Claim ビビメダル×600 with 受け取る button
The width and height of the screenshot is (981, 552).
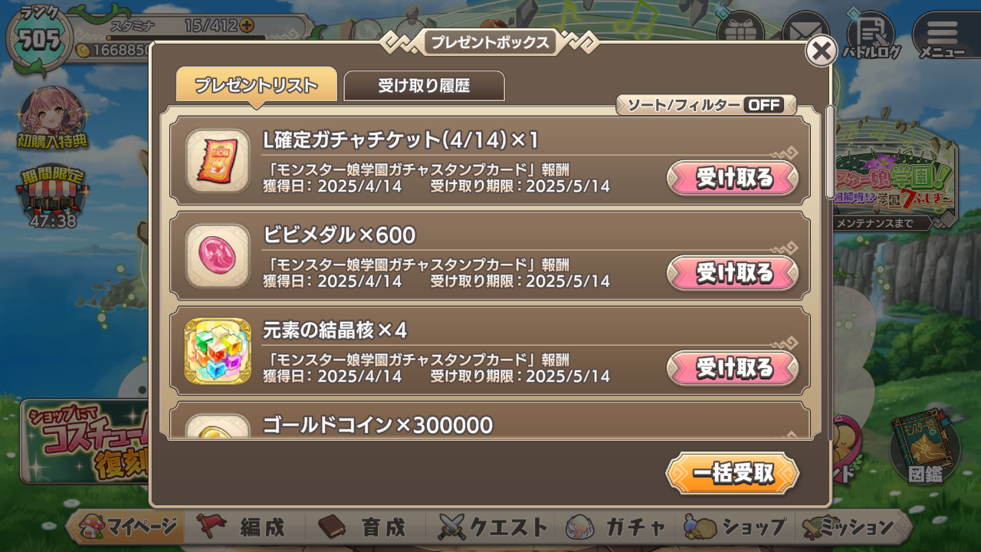pyautogui.click(x=733, y=273)
